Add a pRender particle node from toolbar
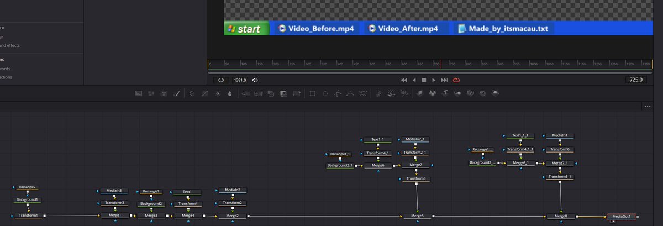This screenshot has width=663, height=226. tap(404, 93)
